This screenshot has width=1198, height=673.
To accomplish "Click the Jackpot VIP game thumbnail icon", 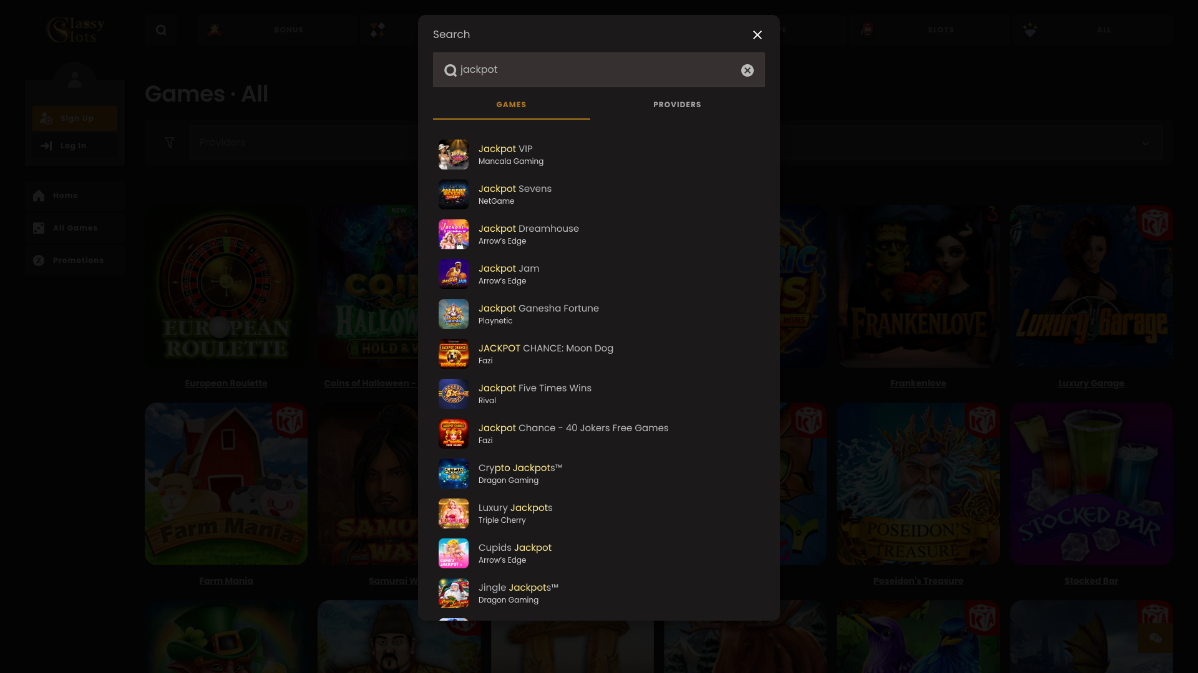I will (x=453, y=155).
